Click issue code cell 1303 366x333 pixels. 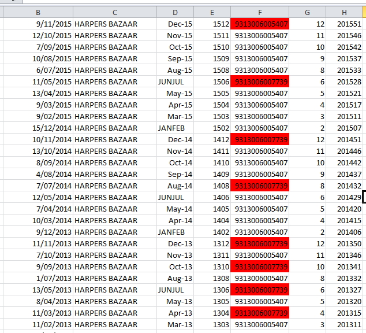tap(212, 324)
